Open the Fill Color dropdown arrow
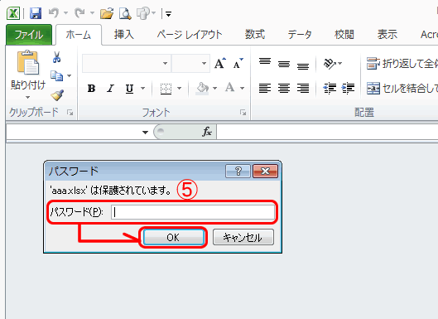438x319 pixels. pyautogui.click(x=214, y=89)
